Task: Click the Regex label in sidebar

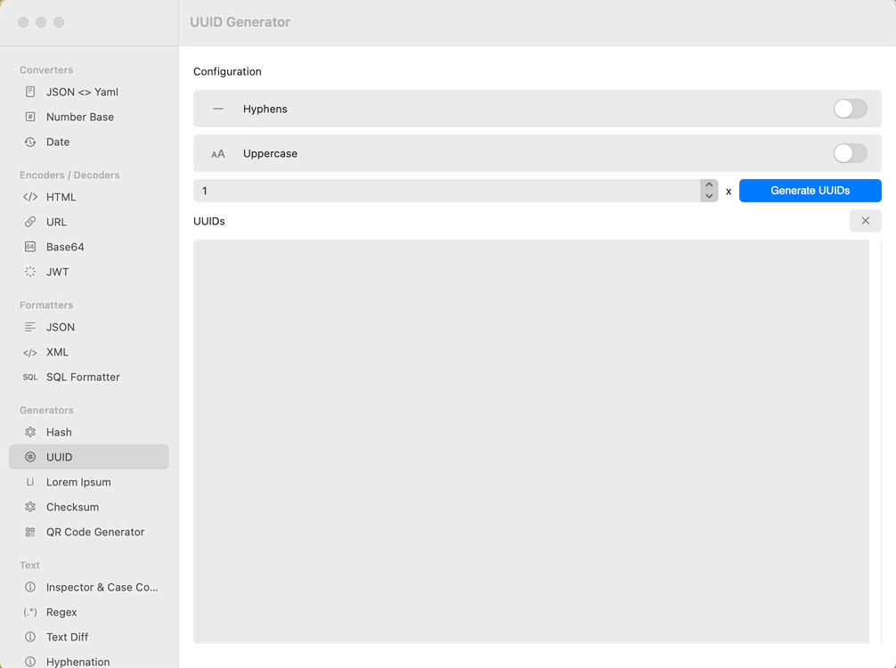Action: pyautogui.click(x=61, y=612)
